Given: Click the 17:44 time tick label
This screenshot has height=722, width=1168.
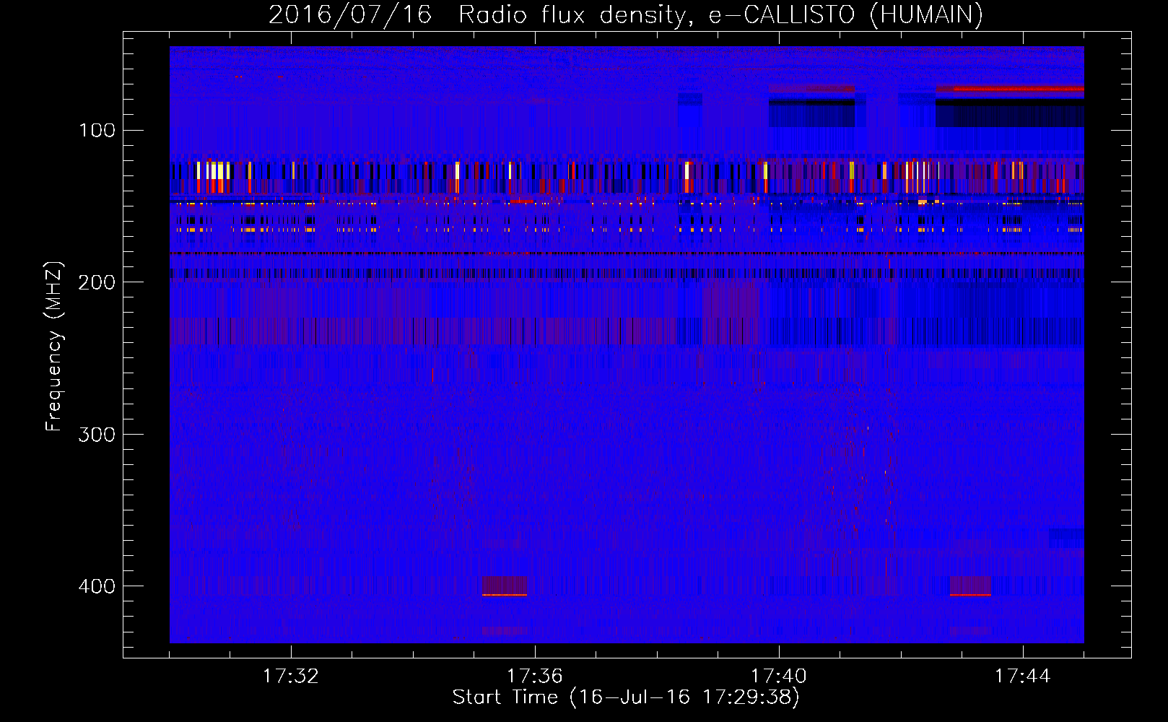Looking at the screenshot, I should (1022, 677).
